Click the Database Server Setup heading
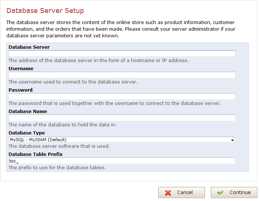 click(x=45, y=11)
